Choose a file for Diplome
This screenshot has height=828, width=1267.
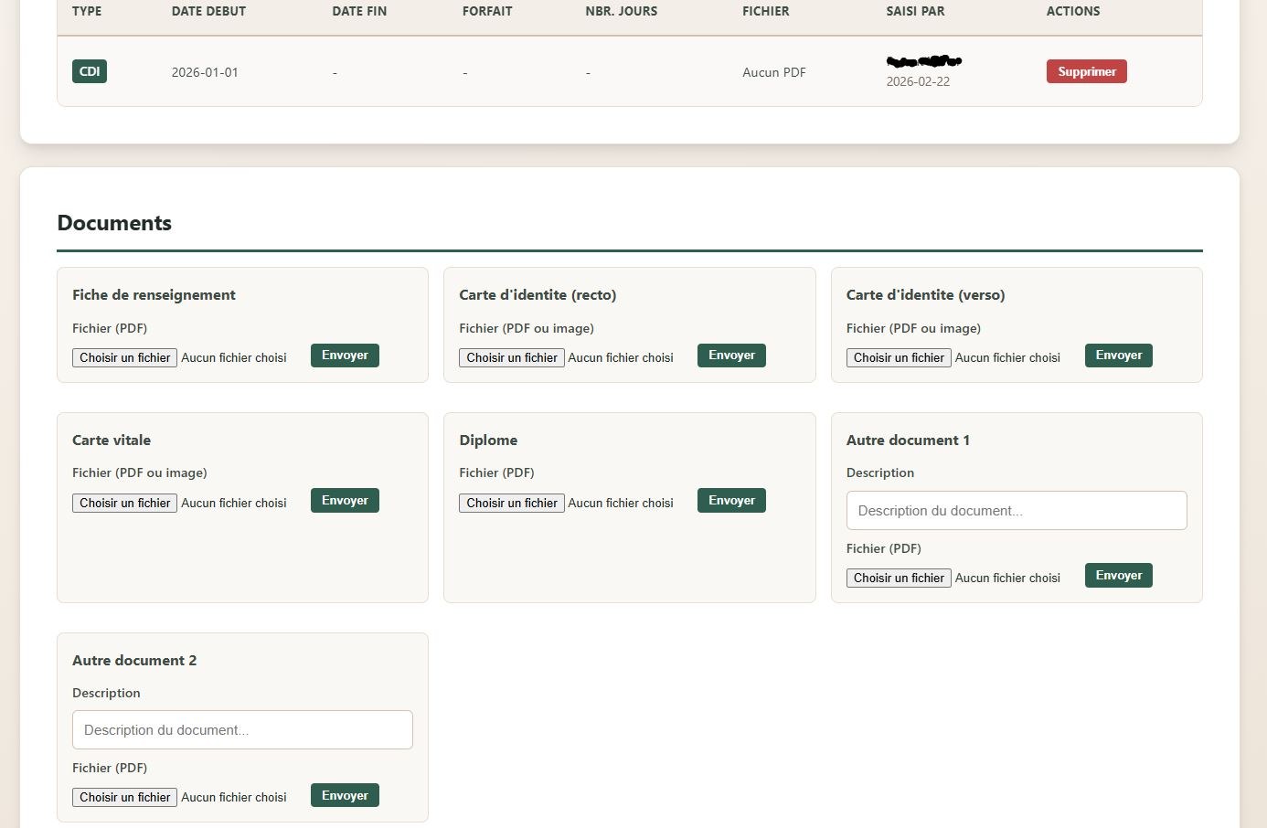(x=511, y=503)
